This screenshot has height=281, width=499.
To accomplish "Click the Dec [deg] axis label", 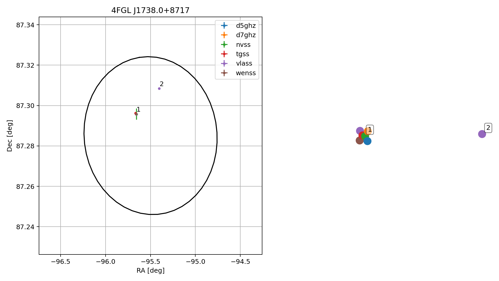I will pyautogui.click(x=10, y=136).
